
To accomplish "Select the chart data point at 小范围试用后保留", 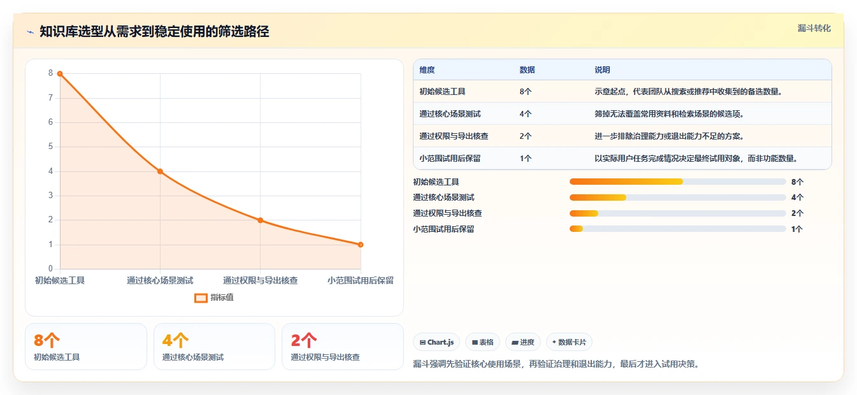I will coord(361,245).
